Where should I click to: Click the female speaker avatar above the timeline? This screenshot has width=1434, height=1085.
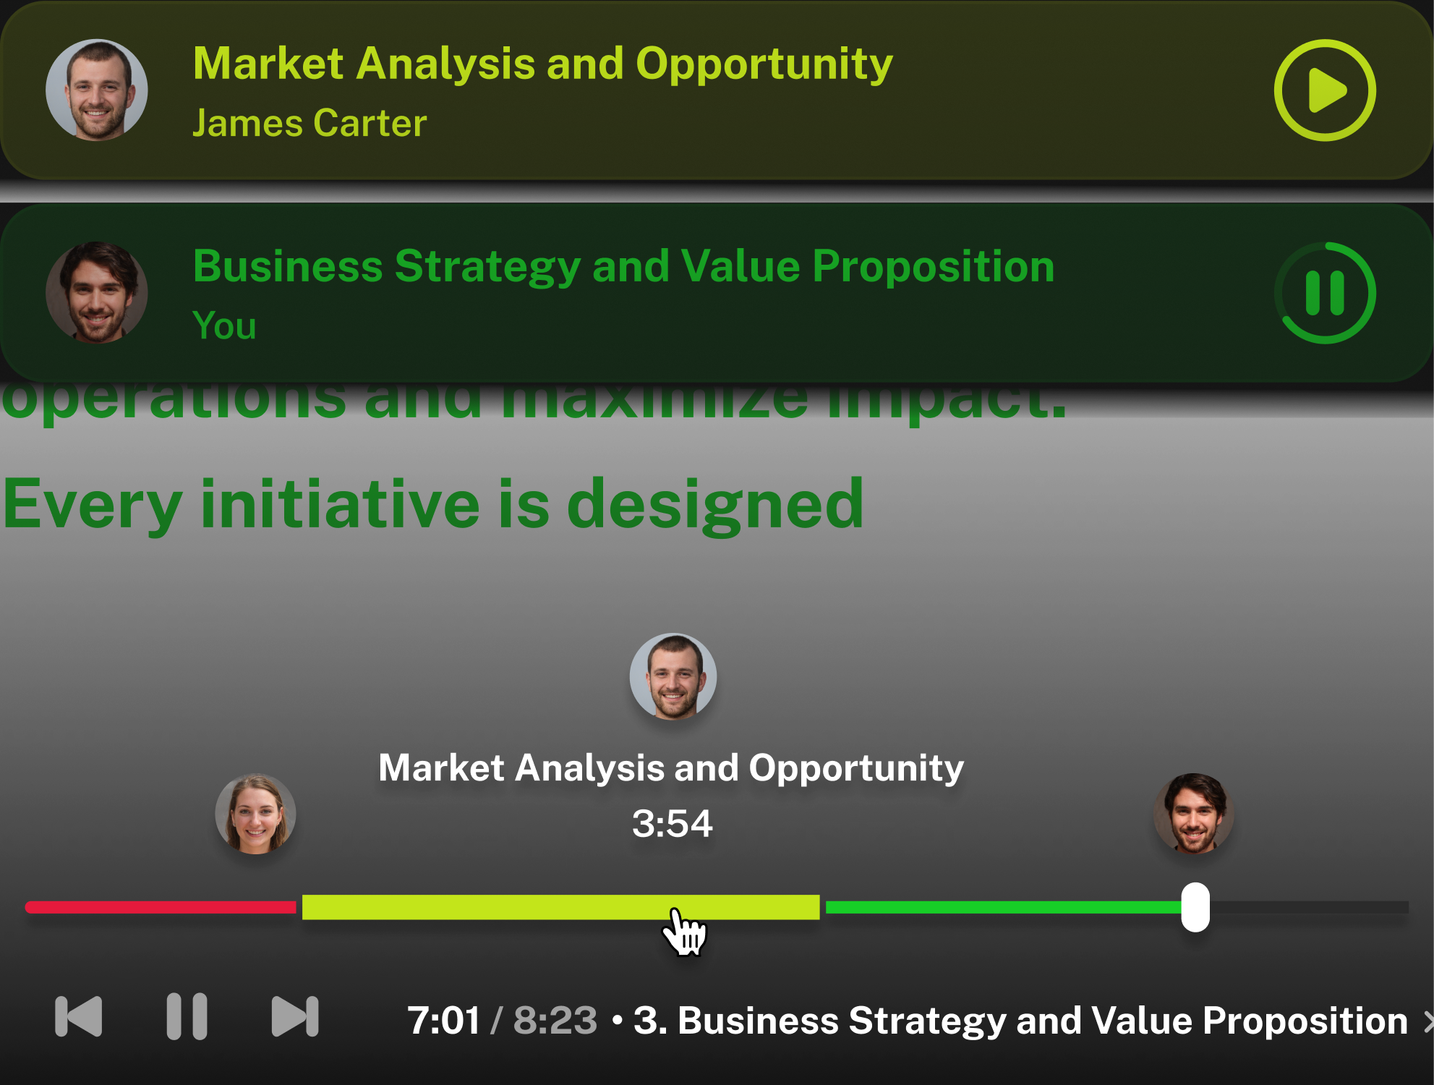255,814
